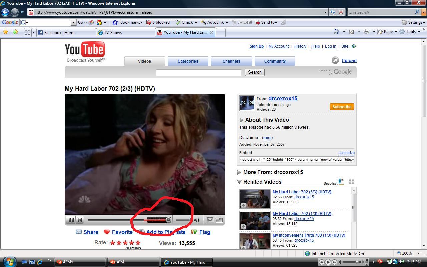This screenshot has height=267, width=427.
Task: Click the customize embed link
Action: pyautogui.click(x=346, y=153)
